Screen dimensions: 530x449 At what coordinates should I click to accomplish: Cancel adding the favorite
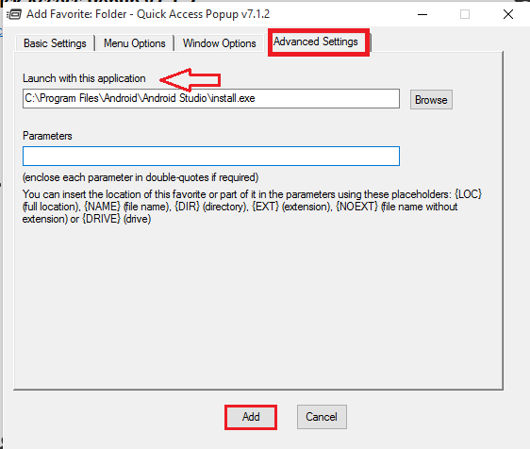[x=322, y=417]
